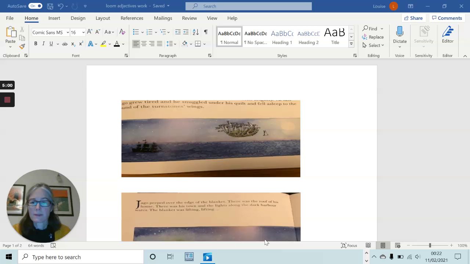470x264 pixels.
Task: Click Clear All Formatting icon
Action: [x=122, y=32]
